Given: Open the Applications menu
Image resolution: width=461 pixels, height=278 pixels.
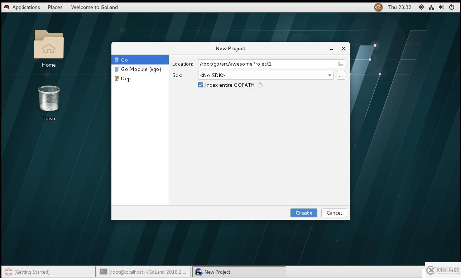Looking at the screenshot, I should click(x=26, y=7).
